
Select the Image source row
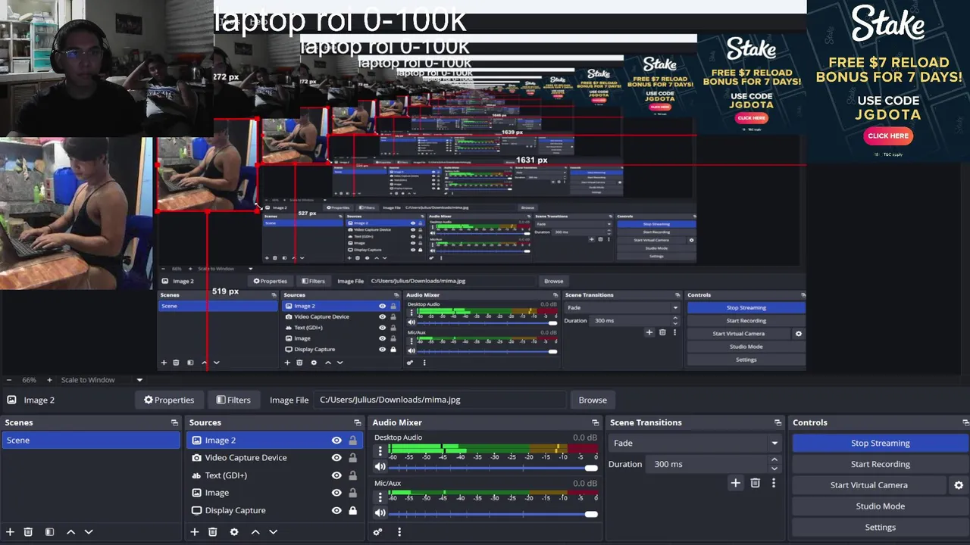275,493
